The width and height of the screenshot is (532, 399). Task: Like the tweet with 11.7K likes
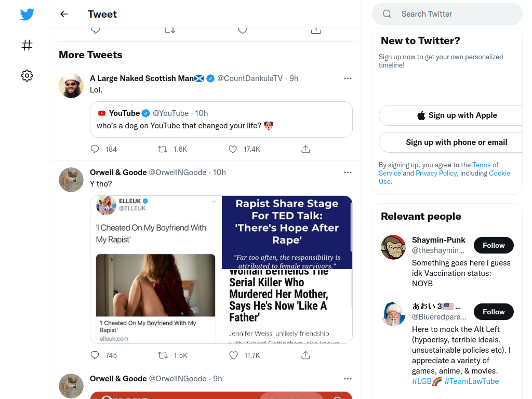click(233, 355)
